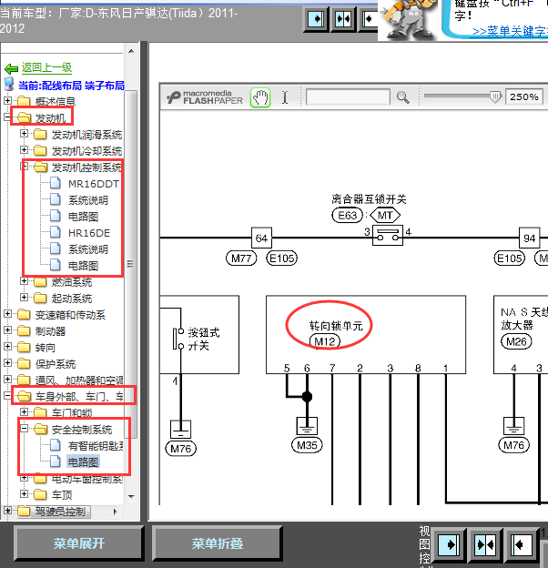Open 电路图 document under MR16DDT
This screenshot has height=568, width=548.
pos(83,217)
